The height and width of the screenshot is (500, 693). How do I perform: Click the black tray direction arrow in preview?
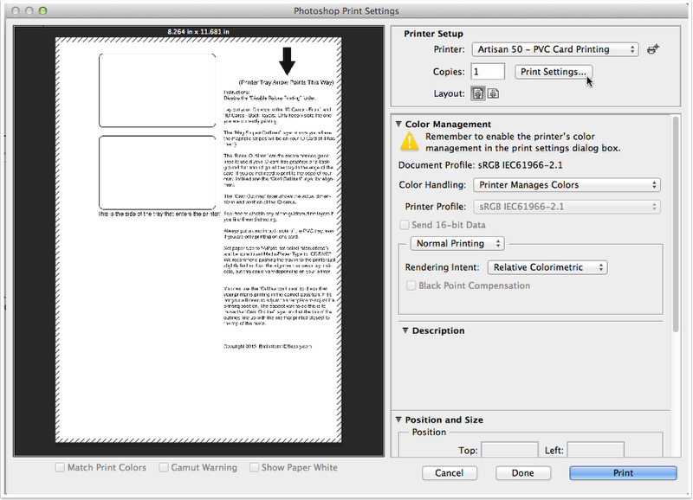point(288,61)
